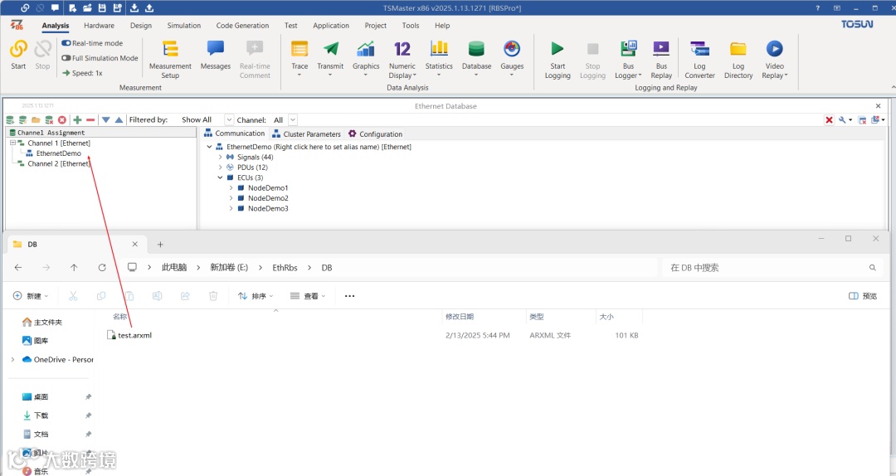Open the Test ribbon tab

[x=291, y=25]
